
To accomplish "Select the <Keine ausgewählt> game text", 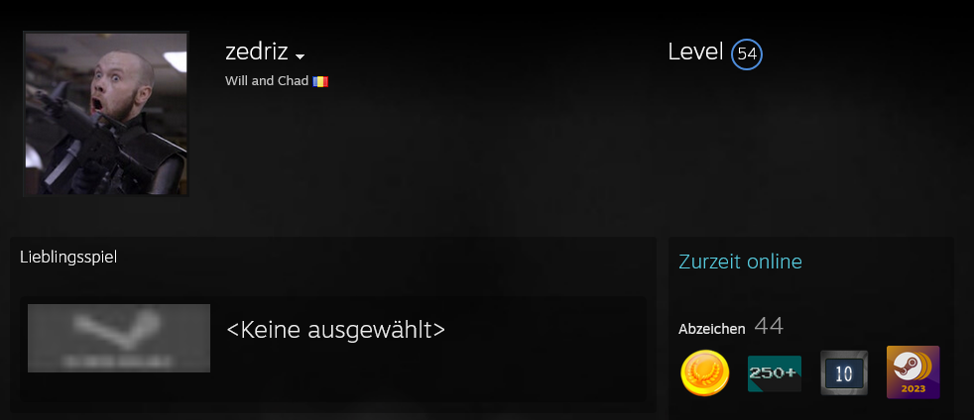I will [336, 330].
